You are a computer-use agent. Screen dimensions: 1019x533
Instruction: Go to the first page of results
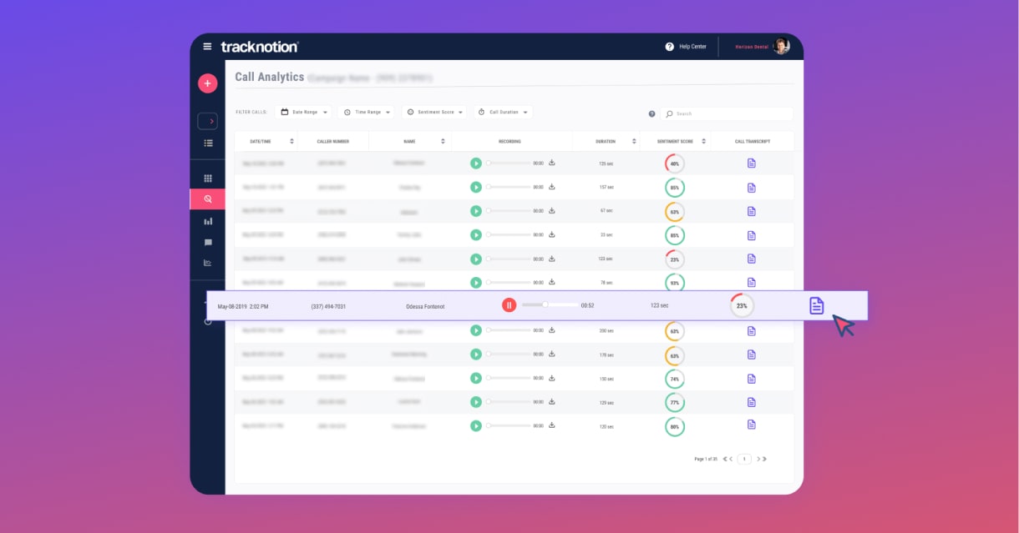tap(724, 459)
